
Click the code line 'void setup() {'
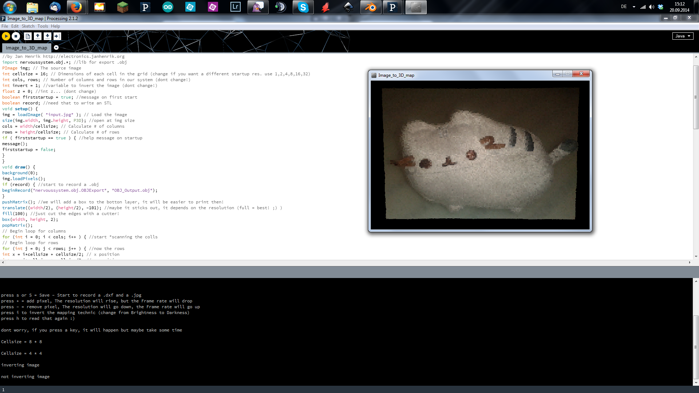20,109
